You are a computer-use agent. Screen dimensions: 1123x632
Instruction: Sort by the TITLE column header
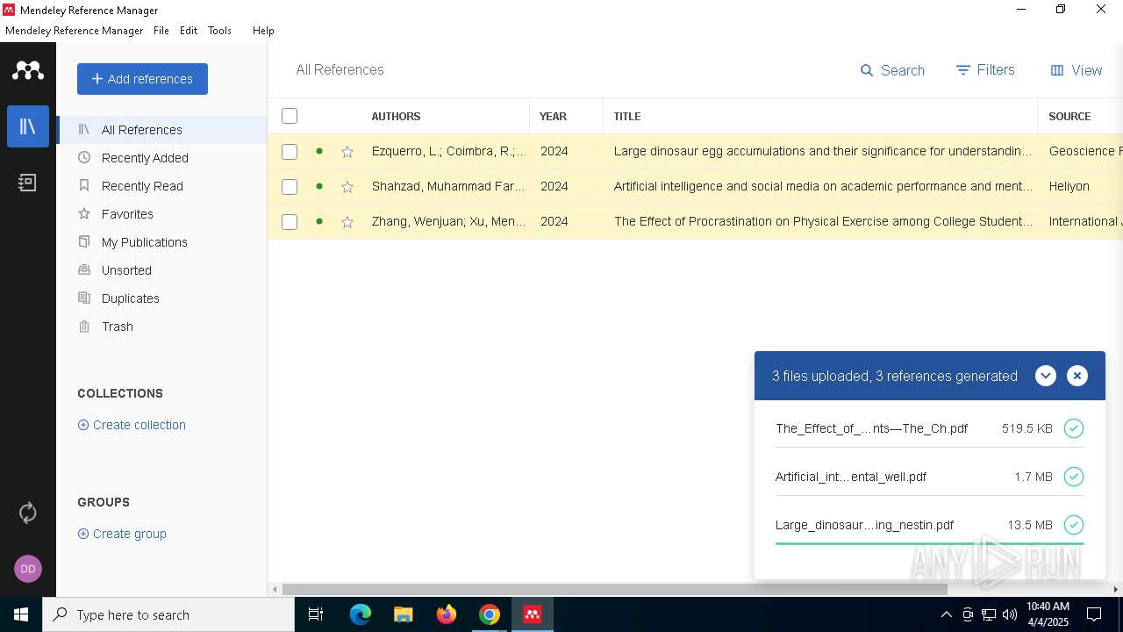[x=627, y=116]
